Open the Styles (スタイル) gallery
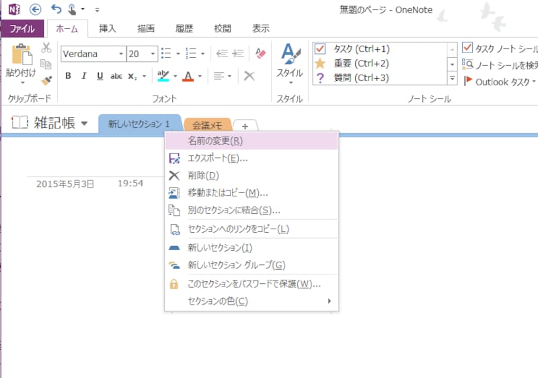This screenshot has height=378, width=538. coord(290,64)
